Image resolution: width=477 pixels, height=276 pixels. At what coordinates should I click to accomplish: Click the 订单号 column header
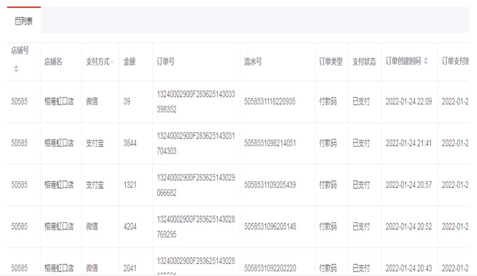point(165,62)
